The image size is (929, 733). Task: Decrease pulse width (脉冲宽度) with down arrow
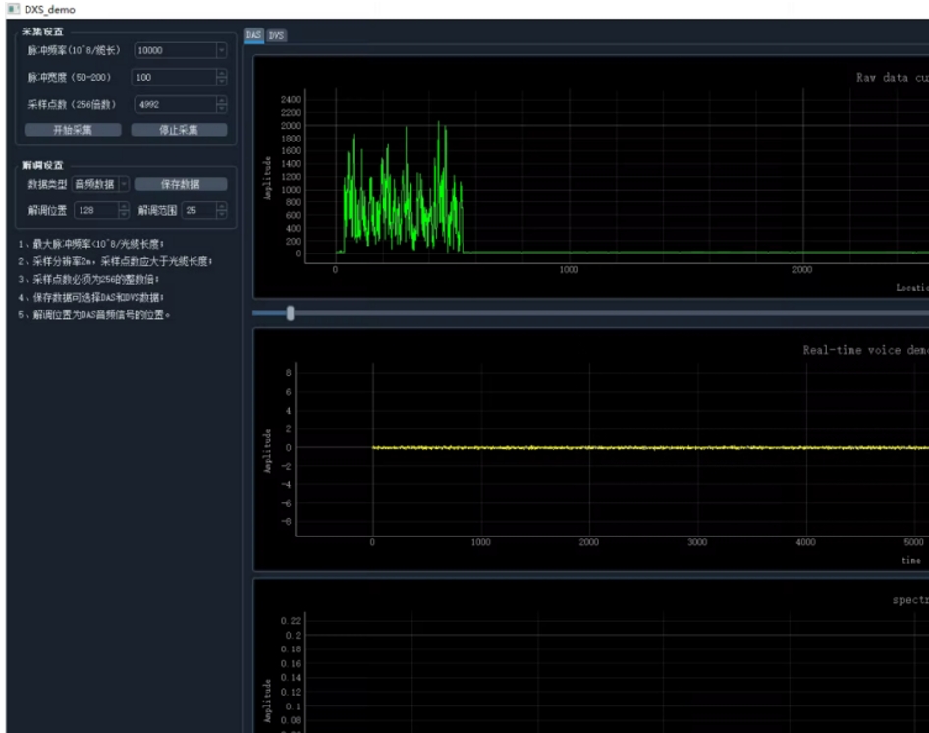click(x=221, y=82)
